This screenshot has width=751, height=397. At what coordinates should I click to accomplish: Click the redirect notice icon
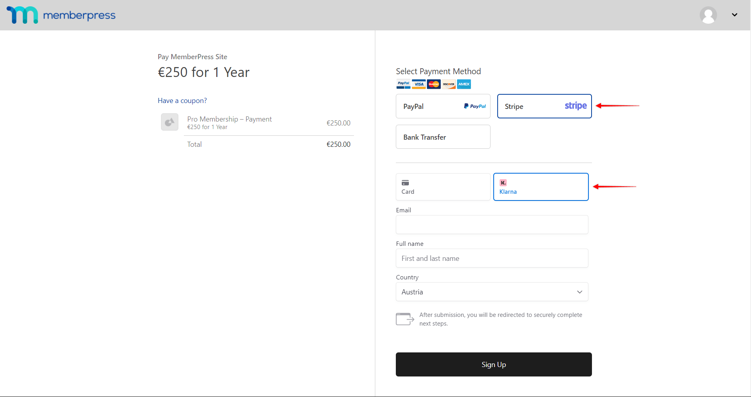click(405, 319)
